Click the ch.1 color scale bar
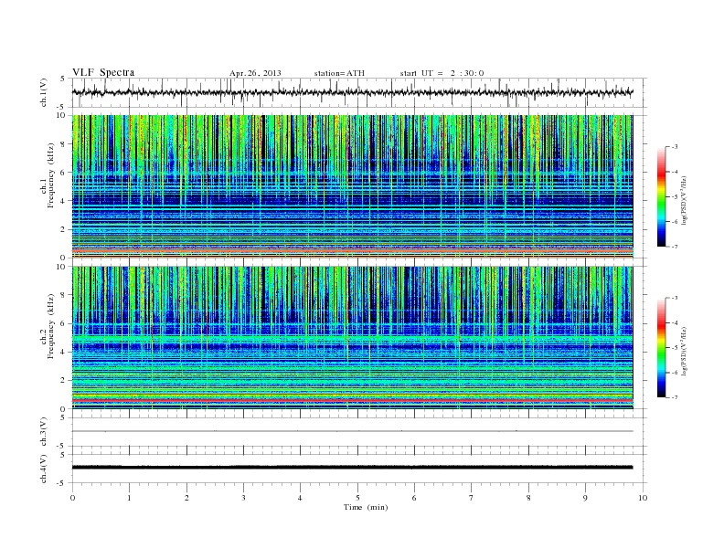 (x=661, y=197)
